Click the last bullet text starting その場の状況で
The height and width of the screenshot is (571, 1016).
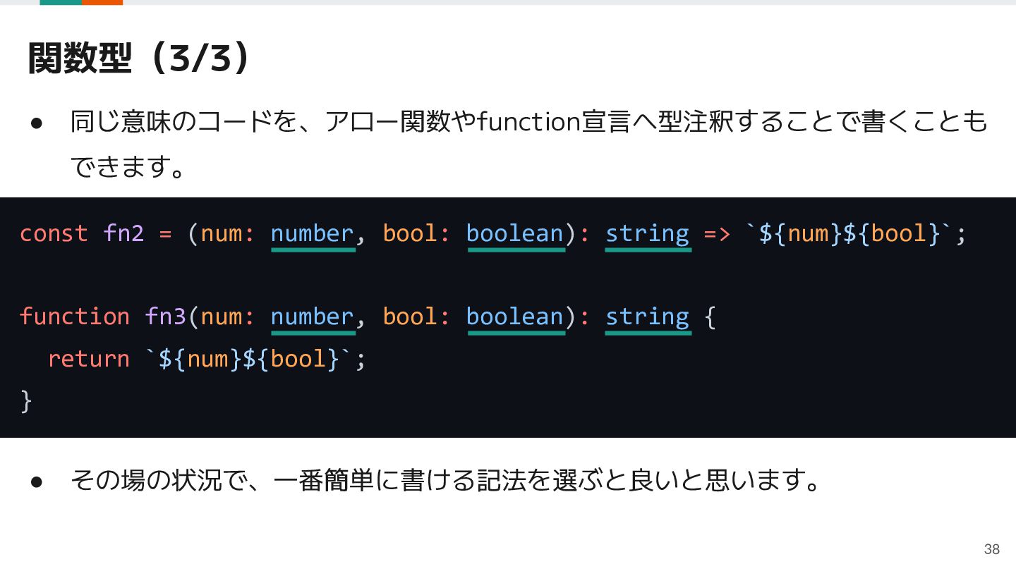[446, 481]
